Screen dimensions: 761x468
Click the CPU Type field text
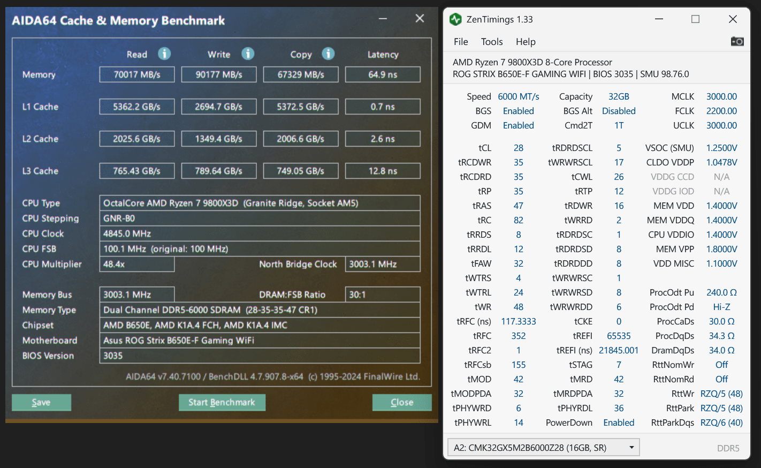[260, 203]
